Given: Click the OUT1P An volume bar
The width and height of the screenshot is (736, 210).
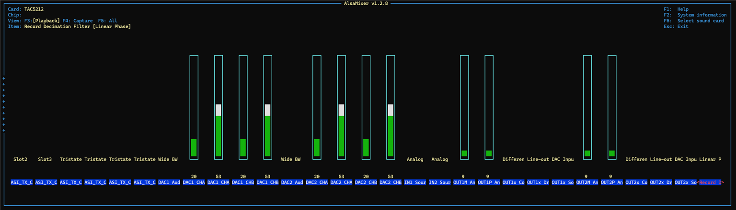Looking at the screenshot, I should pos(489,106).
